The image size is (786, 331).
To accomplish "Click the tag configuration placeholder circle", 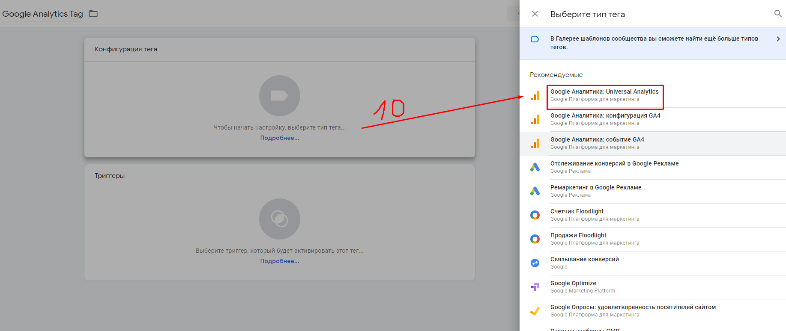I will coord(279,96).
